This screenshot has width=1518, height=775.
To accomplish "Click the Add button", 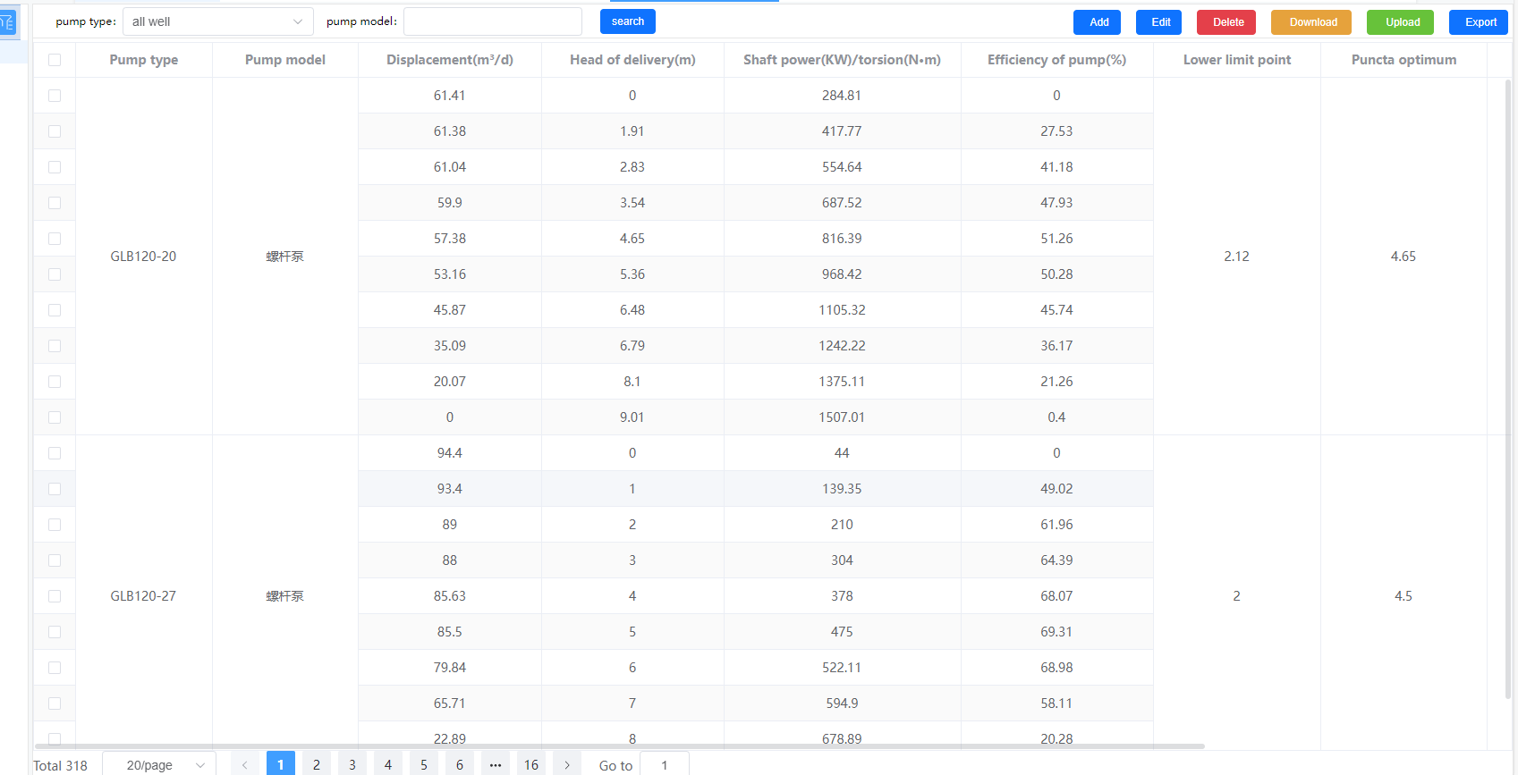I will pyautogui.click(x=1097, y=22).
